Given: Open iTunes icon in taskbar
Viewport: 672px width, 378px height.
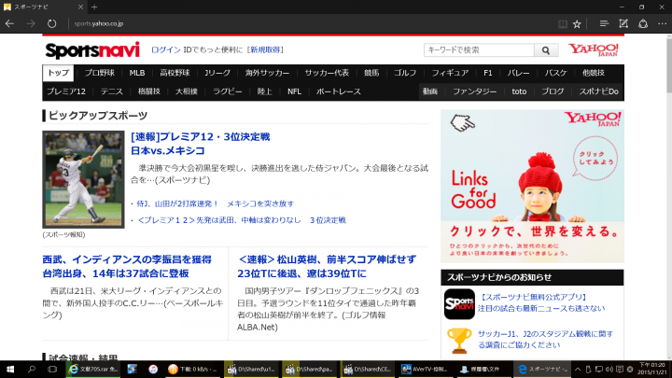Looking at the screenshot, I should (152, 369).
